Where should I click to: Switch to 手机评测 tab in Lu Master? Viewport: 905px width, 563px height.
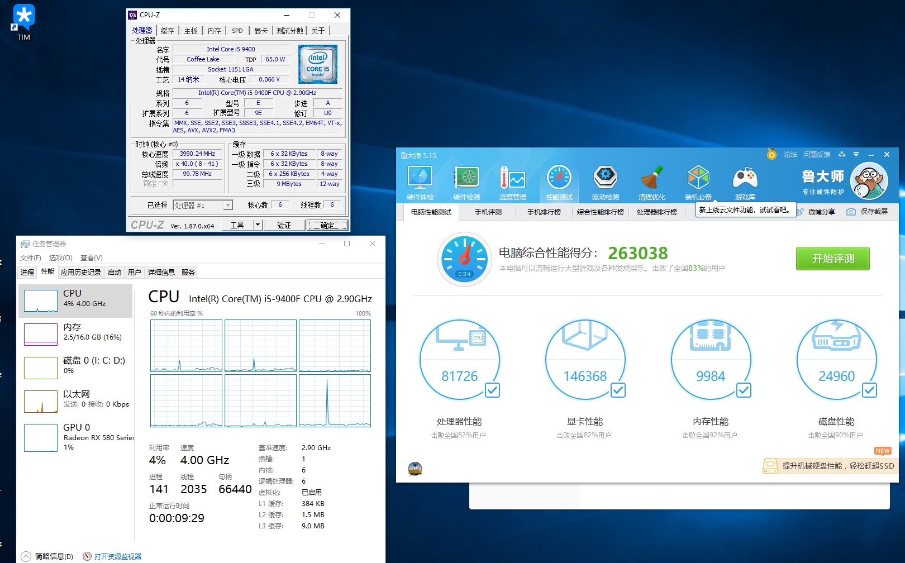(488, 212)
